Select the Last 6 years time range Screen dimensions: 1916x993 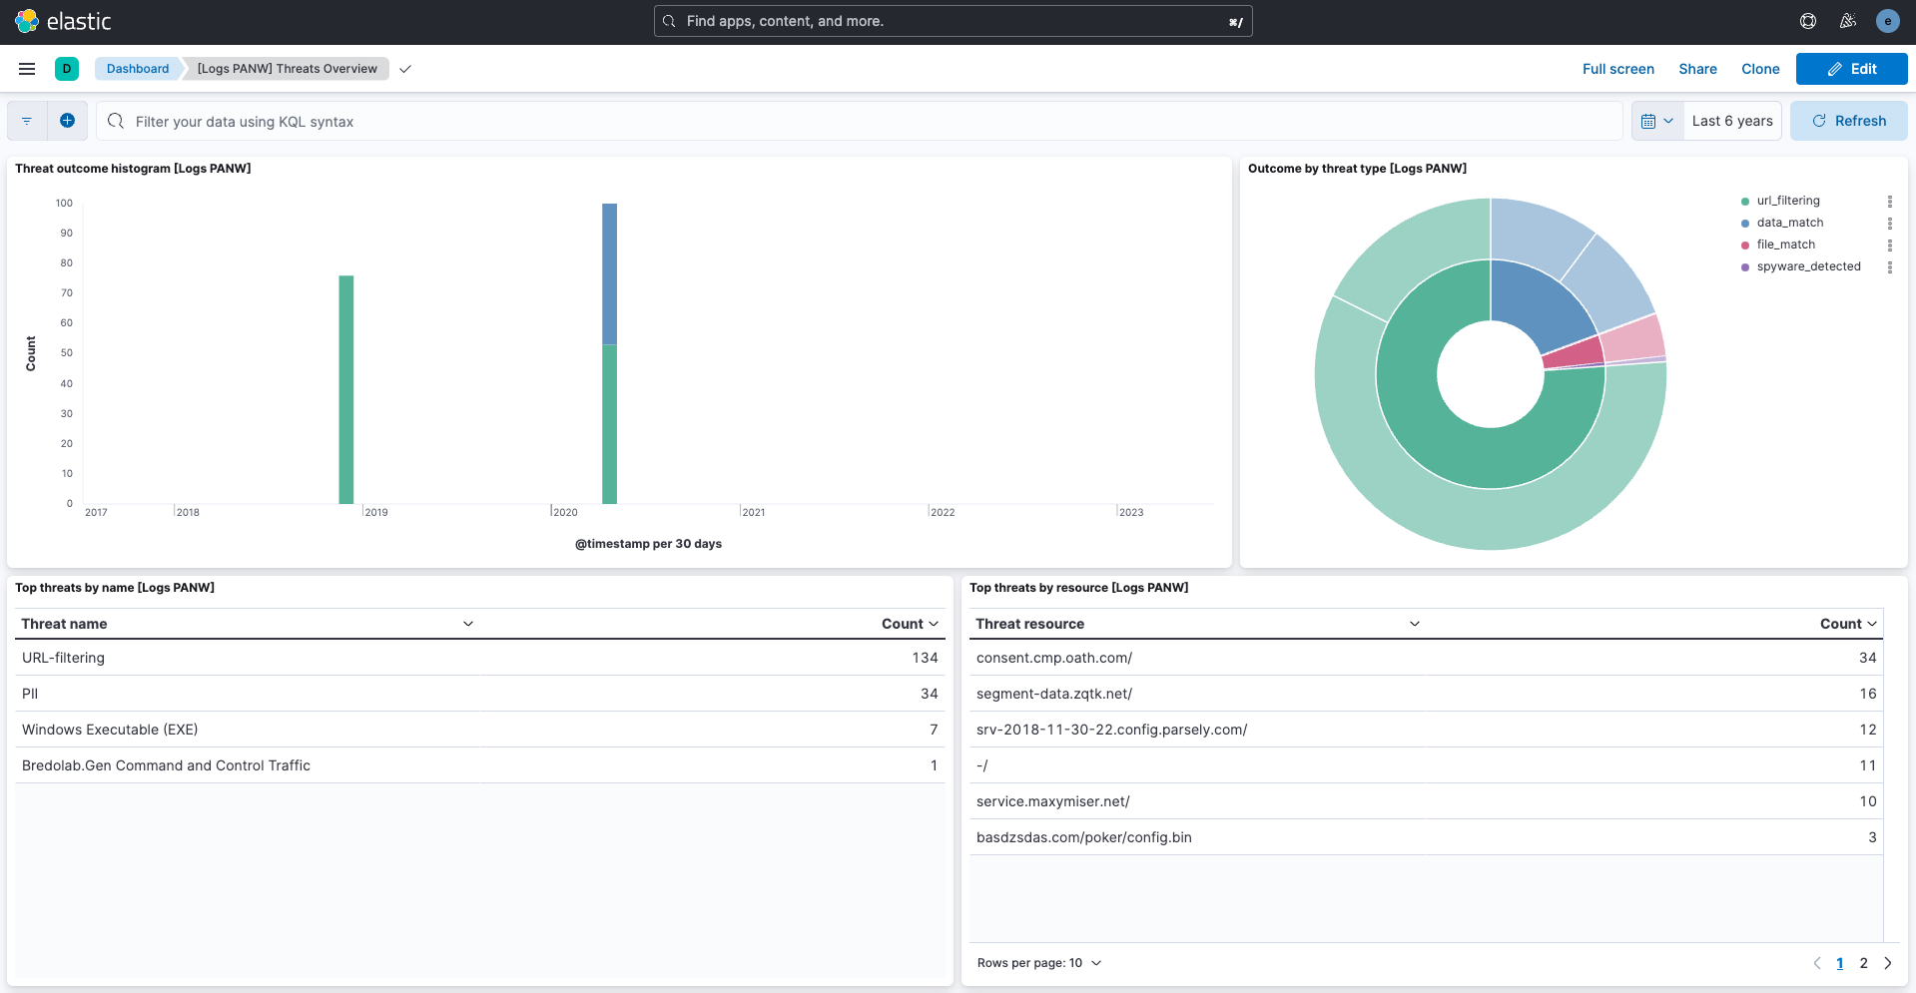(x=1731, y=120)
